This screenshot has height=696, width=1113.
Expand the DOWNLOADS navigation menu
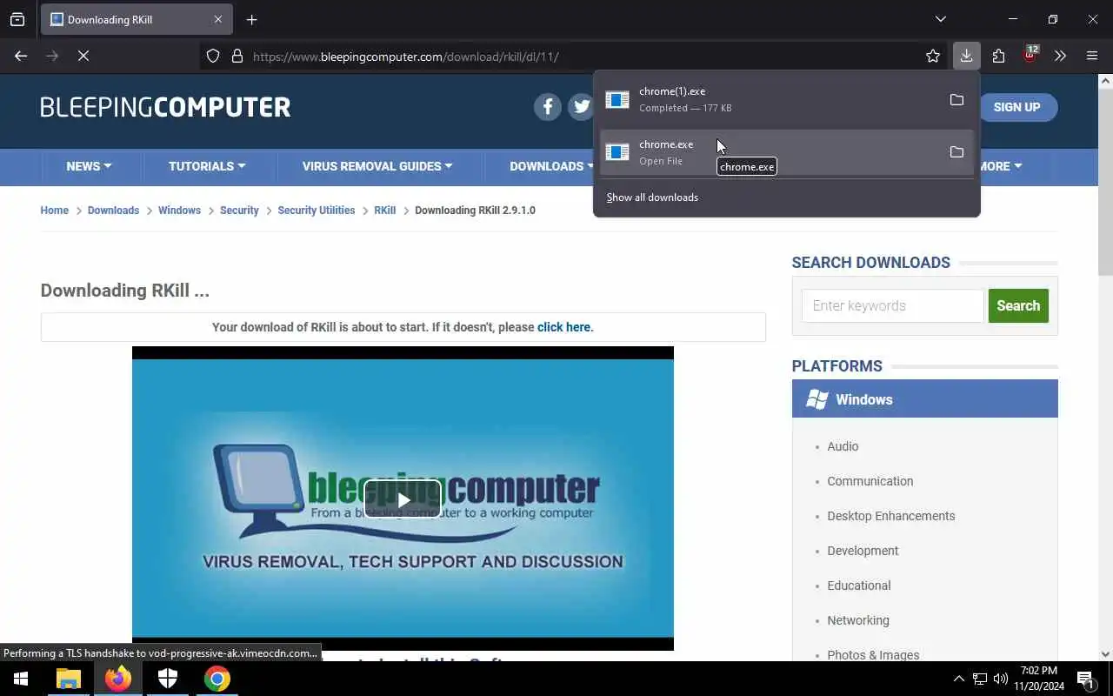click(551, 166)
